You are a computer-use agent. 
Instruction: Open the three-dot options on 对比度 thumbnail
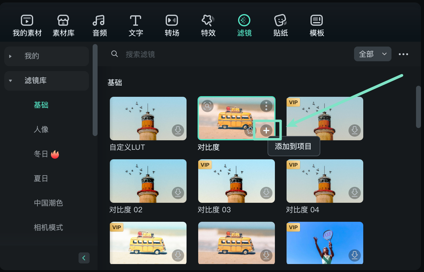pyautogui.click(x=266, y=106)
